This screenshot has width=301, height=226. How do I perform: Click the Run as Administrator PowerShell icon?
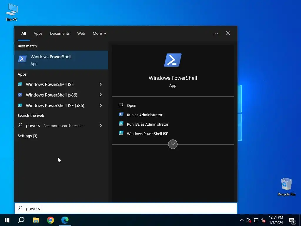click(x=121, y=114)
